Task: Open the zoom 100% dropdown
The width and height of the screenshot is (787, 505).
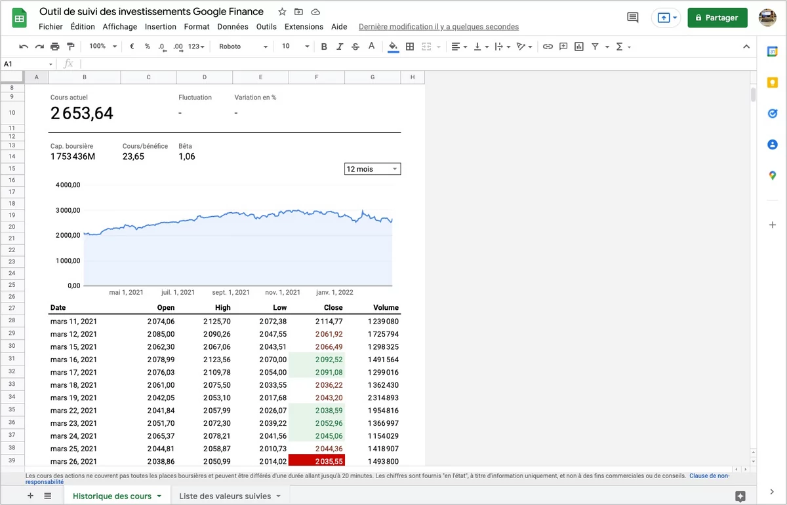Action: click(x=103, y=47)
